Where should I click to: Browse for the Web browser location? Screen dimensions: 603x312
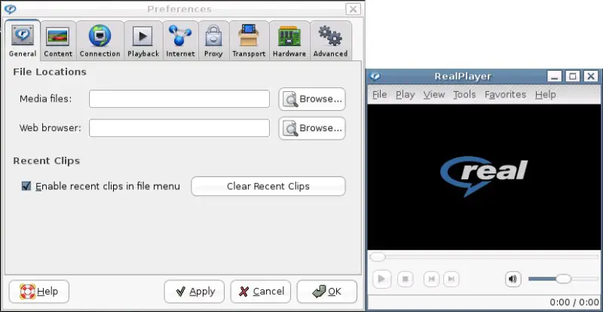(x=312, y=128)
